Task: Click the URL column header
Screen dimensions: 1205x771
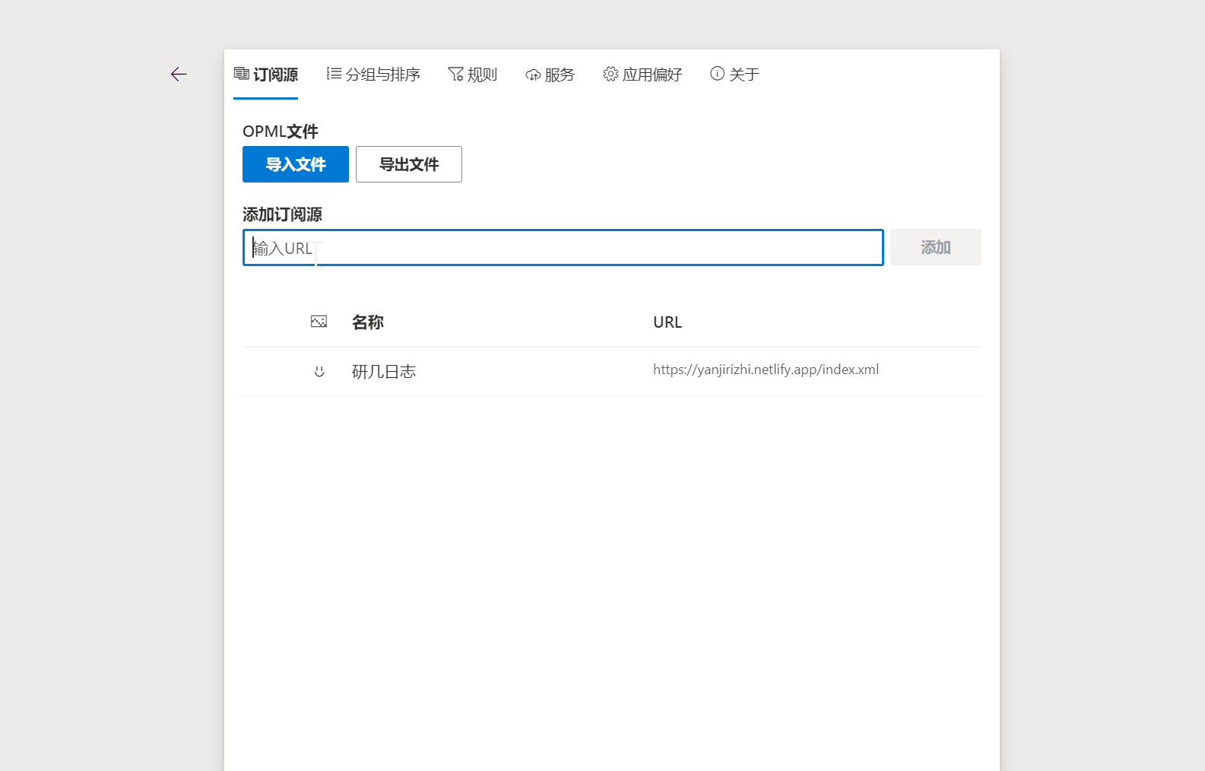Action: click(668, 322)
